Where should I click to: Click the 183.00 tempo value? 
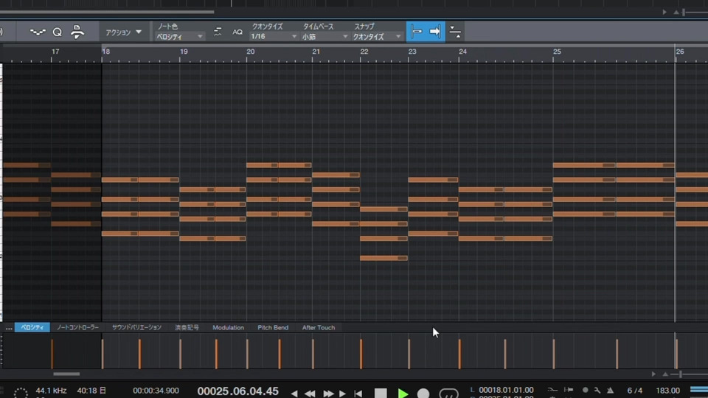pyautogui.click(x=668, y=391)
